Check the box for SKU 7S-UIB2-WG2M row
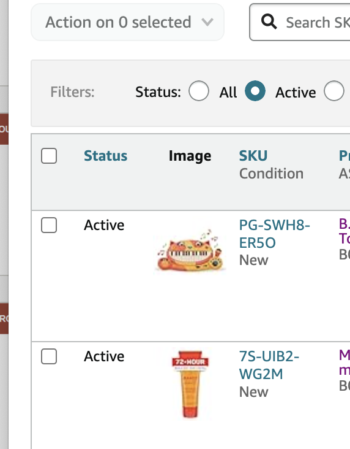350x449 pixels. click(49, 356)
